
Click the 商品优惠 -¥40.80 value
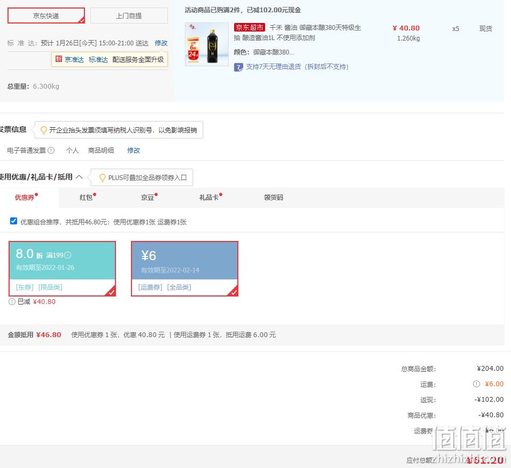pyautogui.click(x=491, y=415)
